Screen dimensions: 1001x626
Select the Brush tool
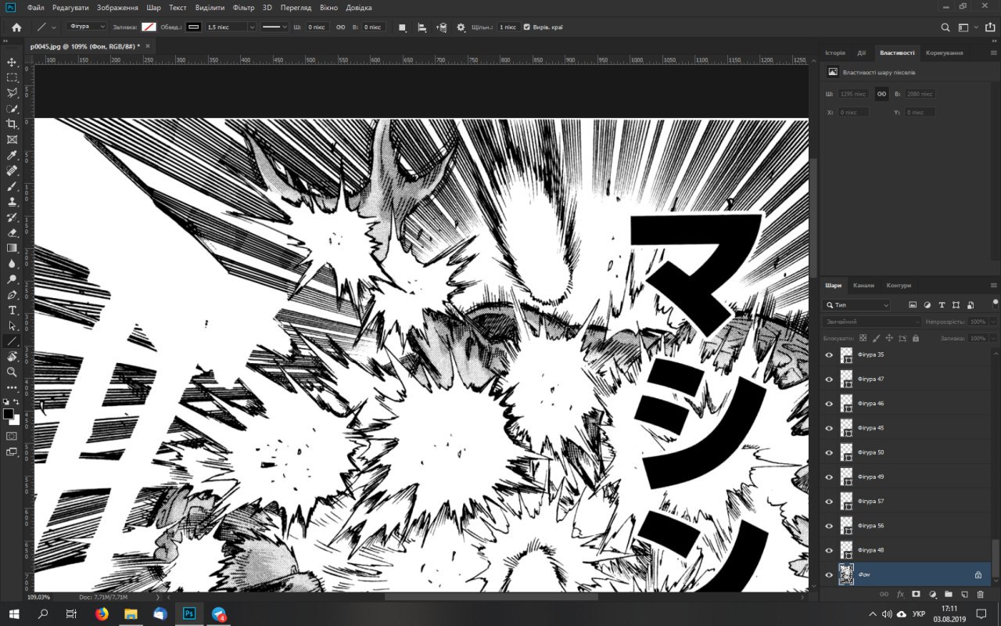[x=12, y=186]
